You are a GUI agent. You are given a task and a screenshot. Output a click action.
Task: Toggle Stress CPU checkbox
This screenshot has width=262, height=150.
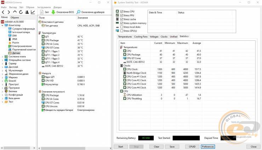point(122,12)
